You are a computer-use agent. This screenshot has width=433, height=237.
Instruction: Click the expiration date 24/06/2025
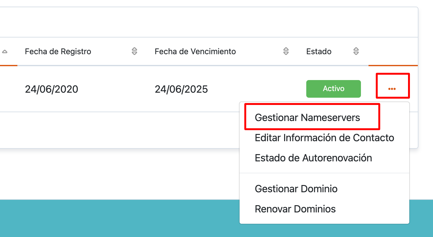click(181, 89)
